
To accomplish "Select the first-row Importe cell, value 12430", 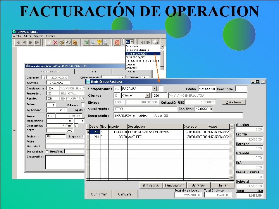I will 118,132.
